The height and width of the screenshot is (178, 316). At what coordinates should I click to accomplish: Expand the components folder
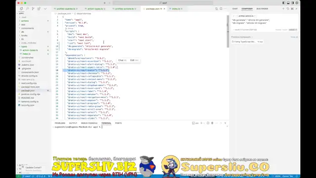(x=28, y=28)
